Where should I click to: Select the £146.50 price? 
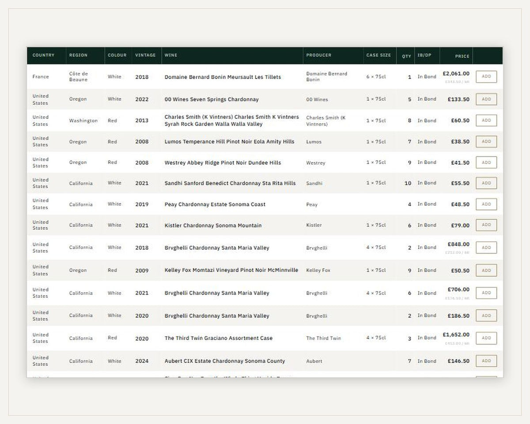[458, 361]
